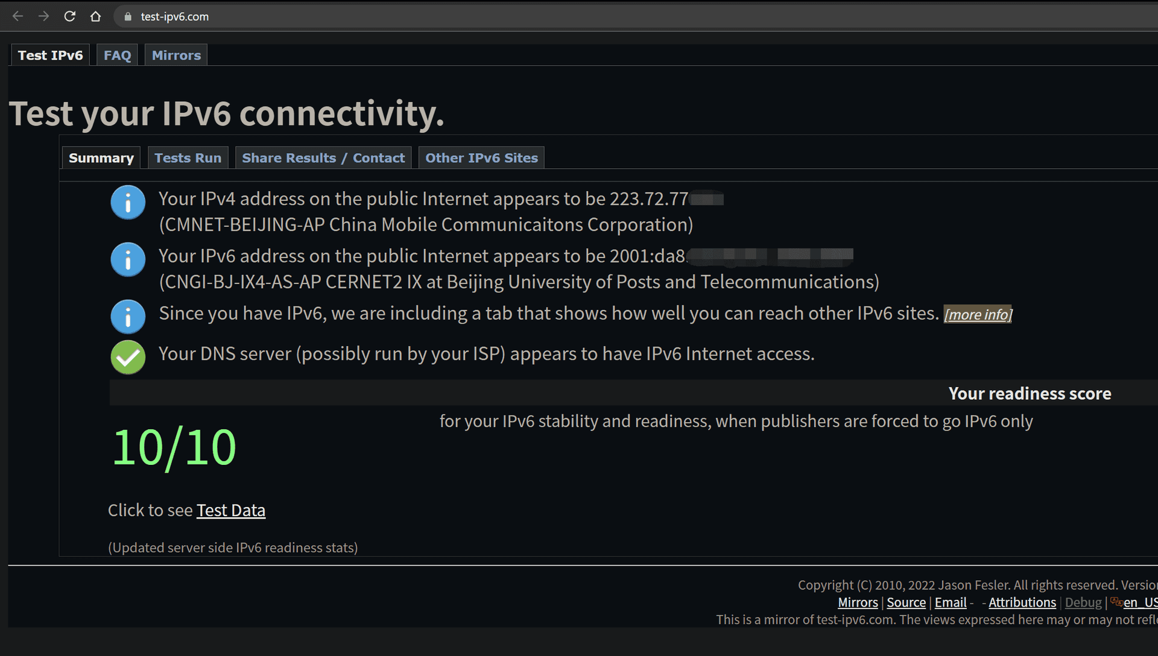Click the padlock site security icon
The height and width of the screenshot is (656, 1158).
point(128,17)
